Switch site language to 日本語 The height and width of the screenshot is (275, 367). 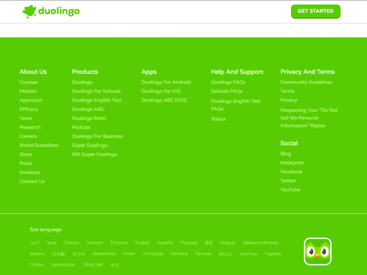[58, 254]
